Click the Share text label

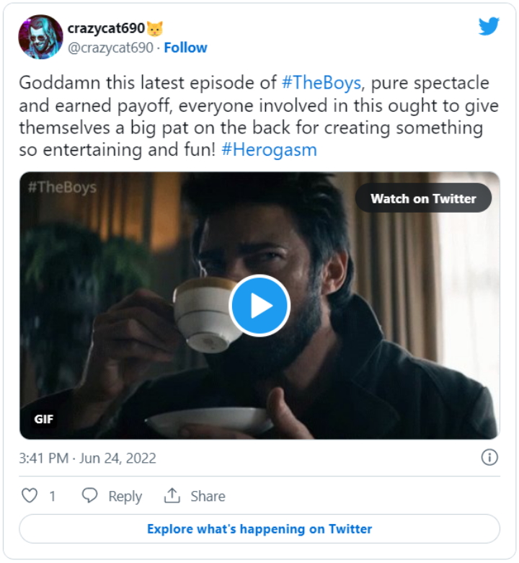click(208, 496)
